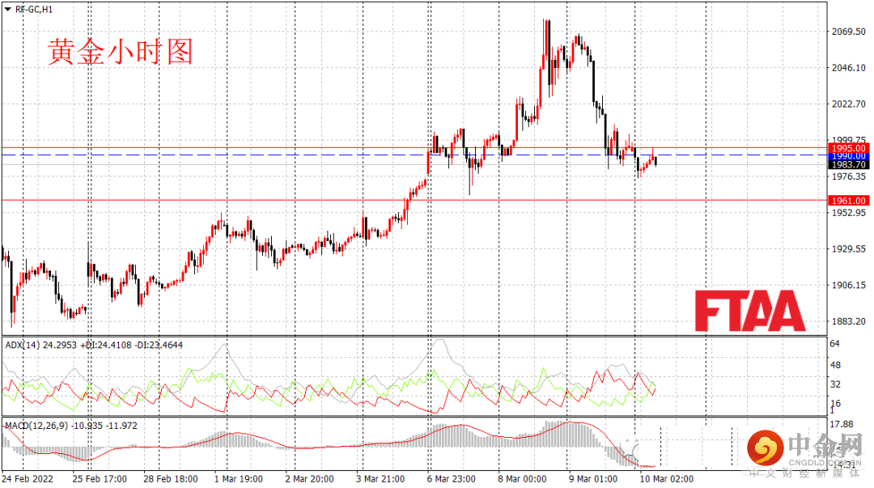Click the RF-GC,H1 chart dropdown triangle

(8, 9)
